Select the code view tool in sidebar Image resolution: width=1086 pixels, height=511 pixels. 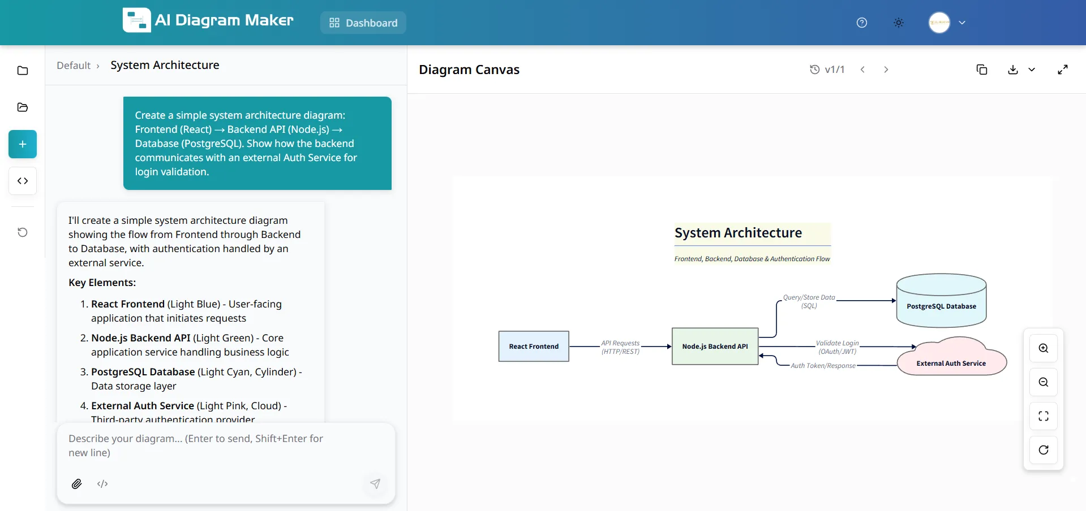pyautogui.click(x=22, y=181)
